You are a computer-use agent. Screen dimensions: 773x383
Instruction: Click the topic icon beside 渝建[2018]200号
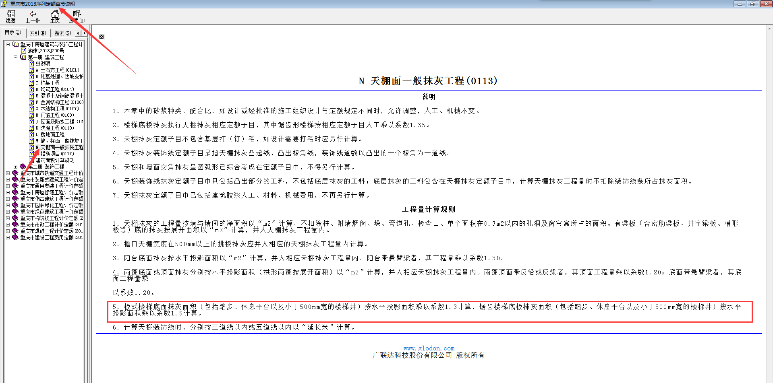click(24, 51)
